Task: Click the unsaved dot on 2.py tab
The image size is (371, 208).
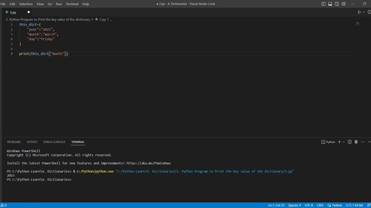Action: pyautogui.click(x=28, y=12)
